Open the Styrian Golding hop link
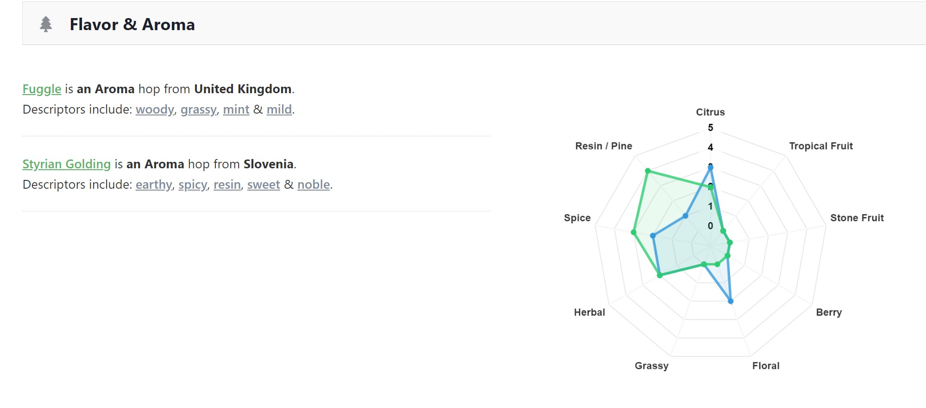926x408 pixels. pos(67,164)
